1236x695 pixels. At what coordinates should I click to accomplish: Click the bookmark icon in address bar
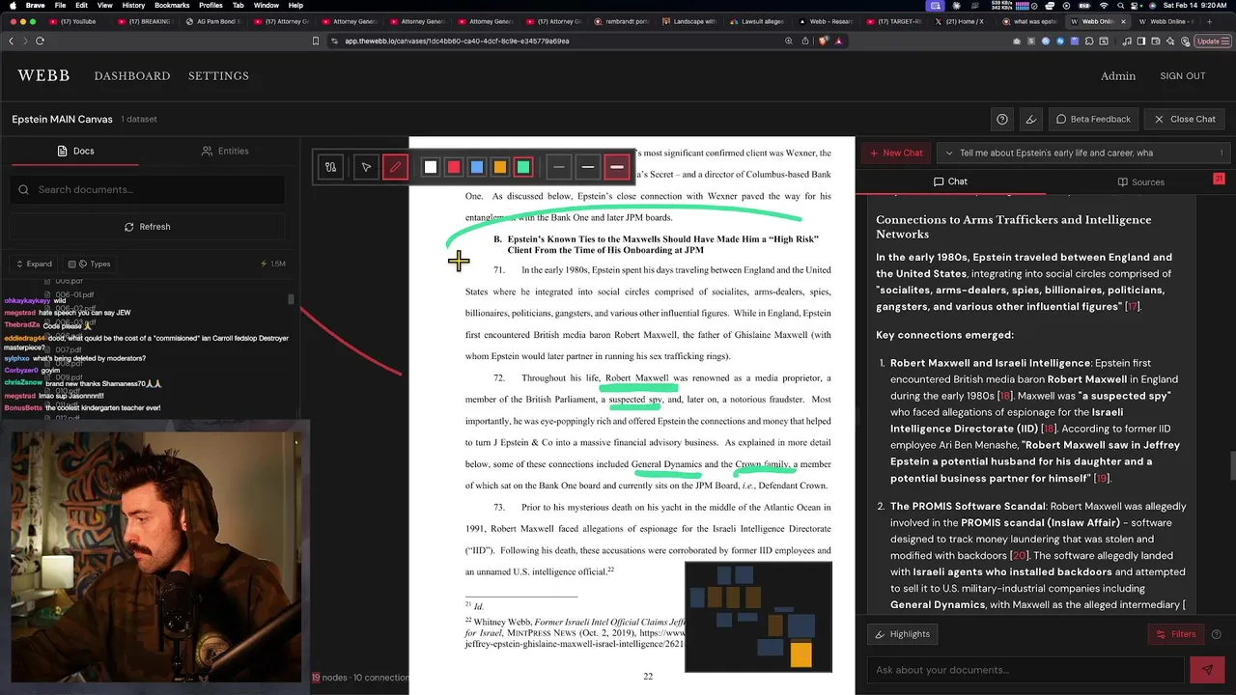tap(316, 41)
